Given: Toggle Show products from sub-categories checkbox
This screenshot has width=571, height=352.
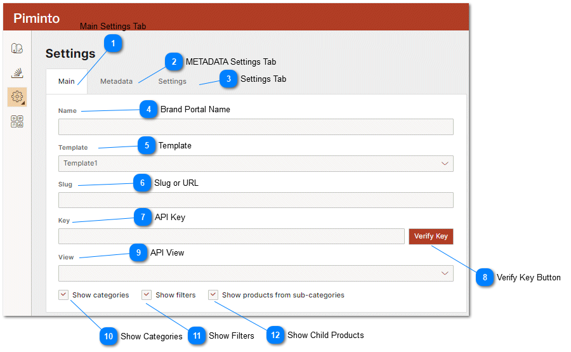Looking at the screenshot, I should click(x=213, y=295).
